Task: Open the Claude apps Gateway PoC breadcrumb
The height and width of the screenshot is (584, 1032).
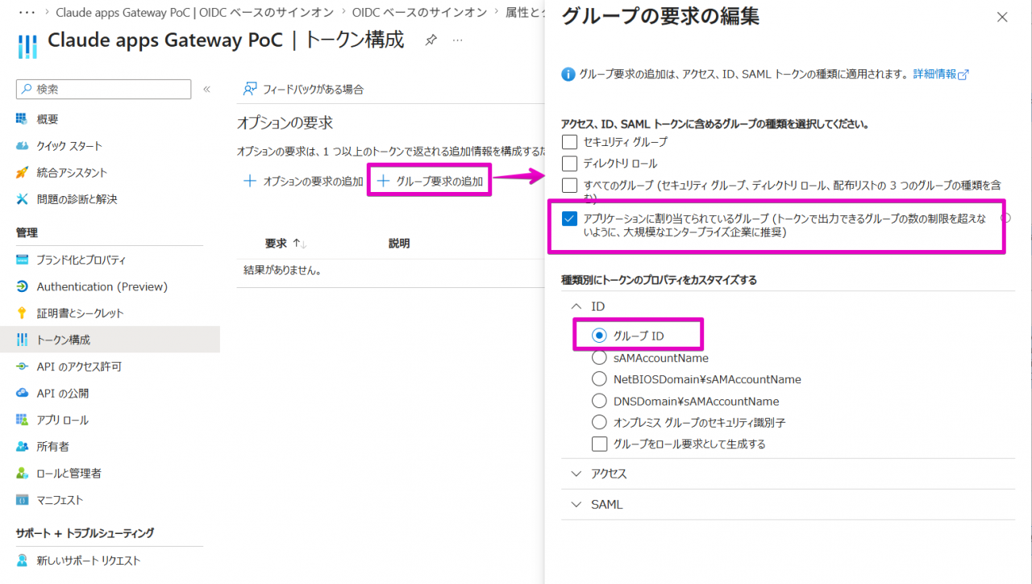Action: pos(193,12)
